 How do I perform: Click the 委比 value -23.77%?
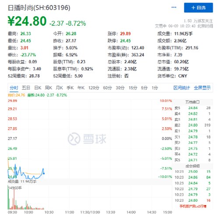[28, 55]
